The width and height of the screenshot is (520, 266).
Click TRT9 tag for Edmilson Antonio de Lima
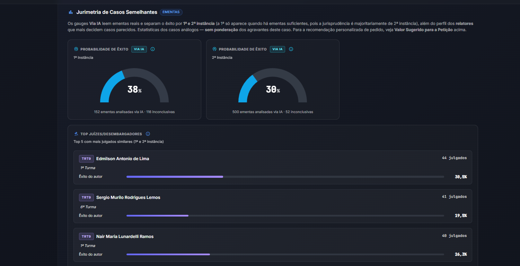click(86, 159)
